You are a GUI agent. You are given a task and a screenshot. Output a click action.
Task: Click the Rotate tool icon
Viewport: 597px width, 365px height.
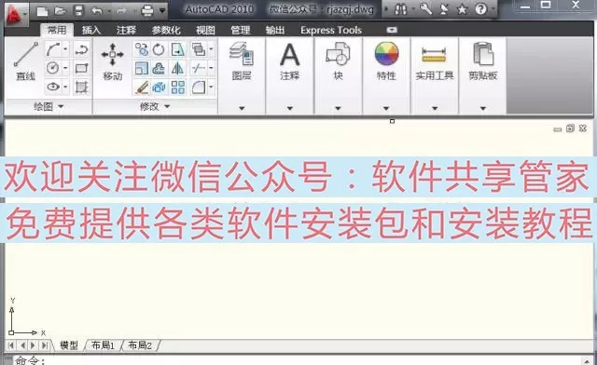click(x=159, y=49)
